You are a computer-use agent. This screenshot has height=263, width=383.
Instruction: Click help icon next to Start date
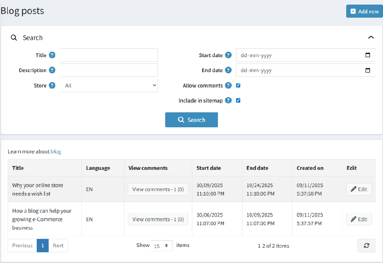coord(228,55)
